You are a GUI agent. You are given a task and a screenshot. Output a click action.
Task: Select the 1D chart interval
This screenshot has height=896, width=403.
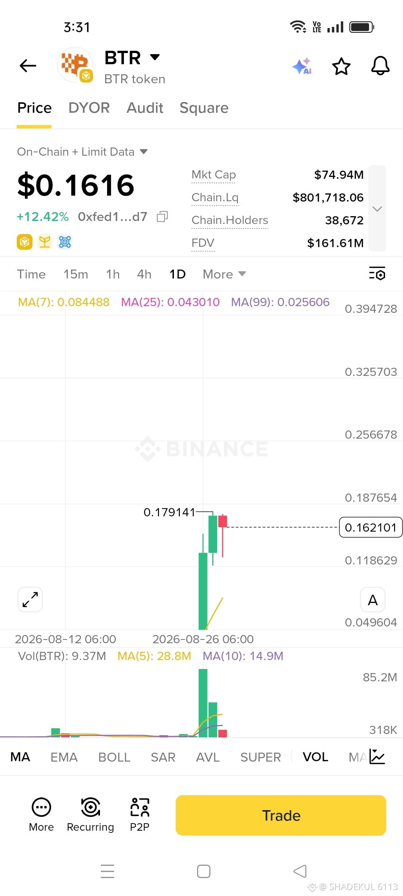(x=177, y=274)
